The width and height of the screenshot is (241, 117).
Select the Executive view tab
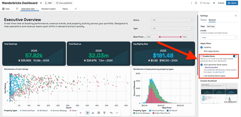click(x=28, y=9)
